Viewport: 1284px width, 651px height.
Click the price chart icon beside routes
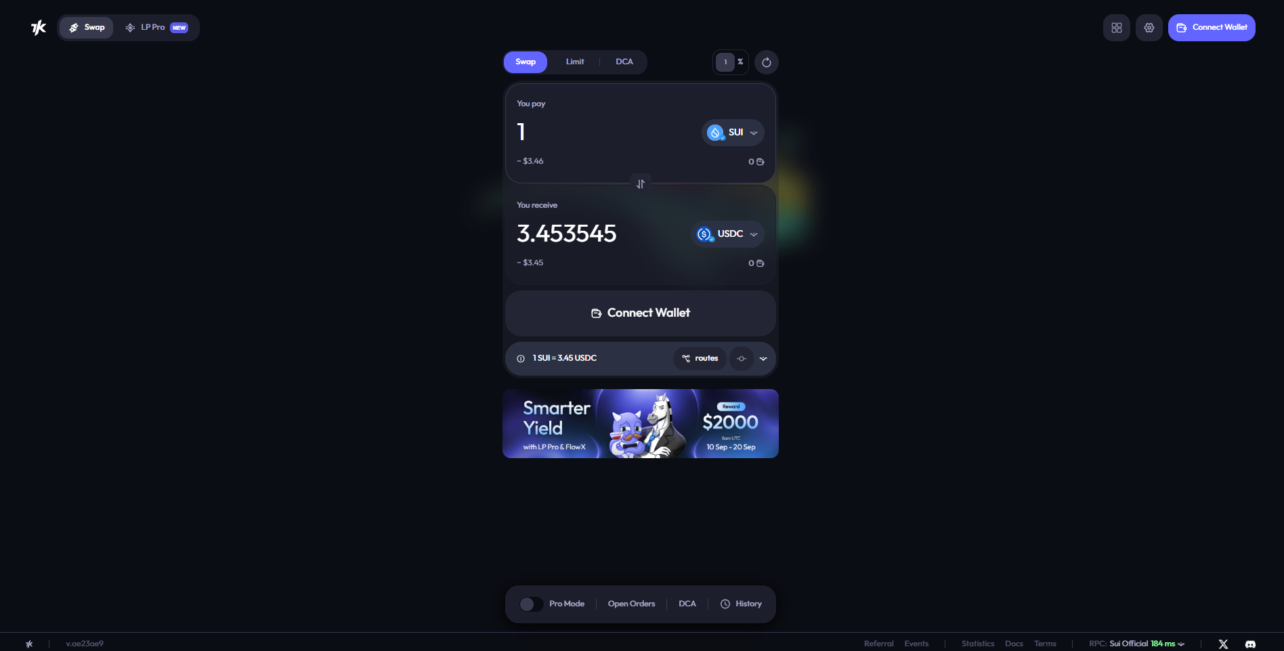click(742, 359)
